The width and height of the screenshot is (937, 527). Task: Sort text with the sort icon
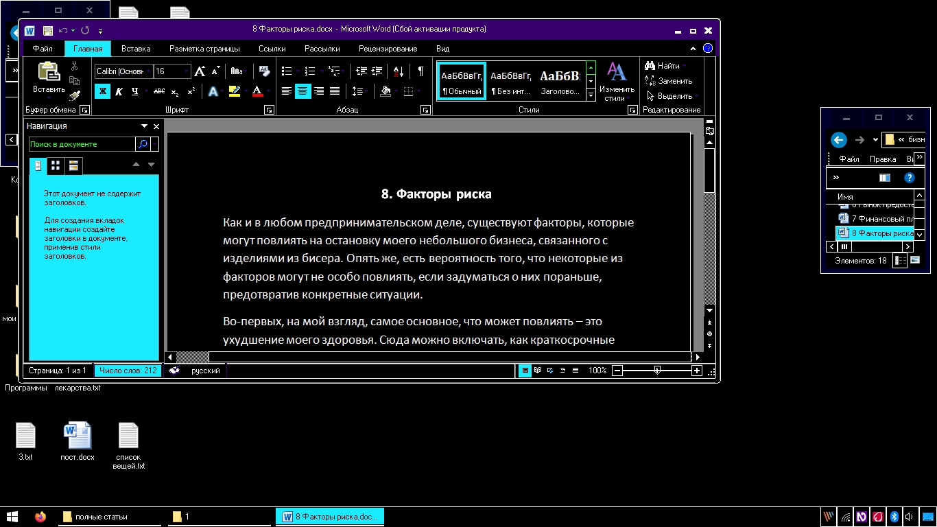(x=399, y=71)
